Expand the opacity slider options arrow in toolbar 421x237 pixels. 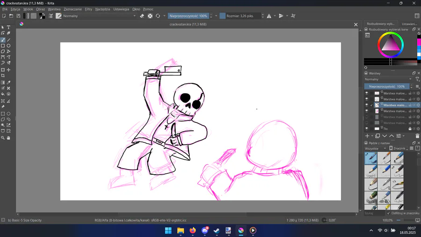point(216,16)
